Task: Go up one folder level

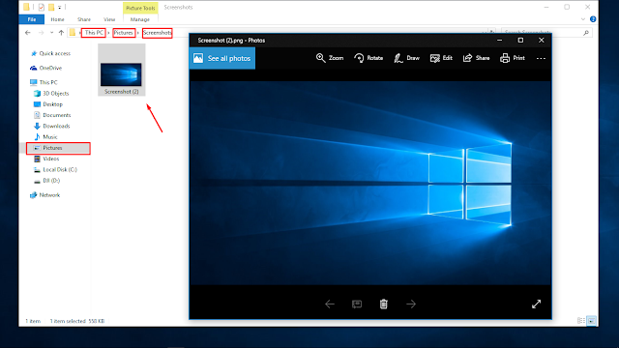Action: tap(61, 33)
